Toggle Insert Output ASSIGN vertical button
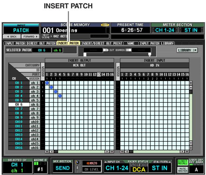This screenshot has height=175, width=206. pos(43,72)
